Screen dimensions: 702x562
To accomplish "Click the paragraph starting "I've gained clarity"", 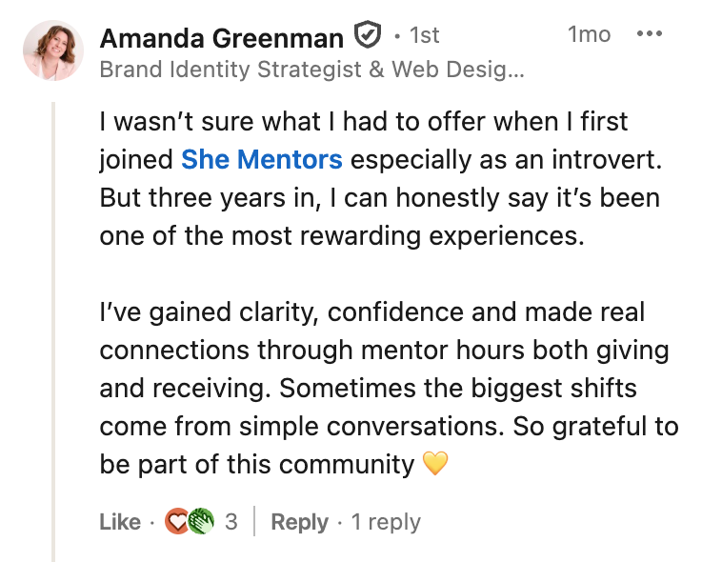I will (x=389, y=388).
